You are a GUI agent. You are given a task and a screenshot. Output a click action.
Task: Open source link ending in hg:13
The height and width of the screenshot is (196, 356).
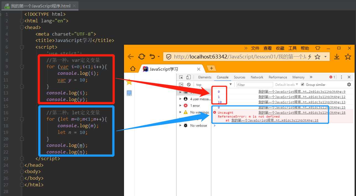click(302, 102)
